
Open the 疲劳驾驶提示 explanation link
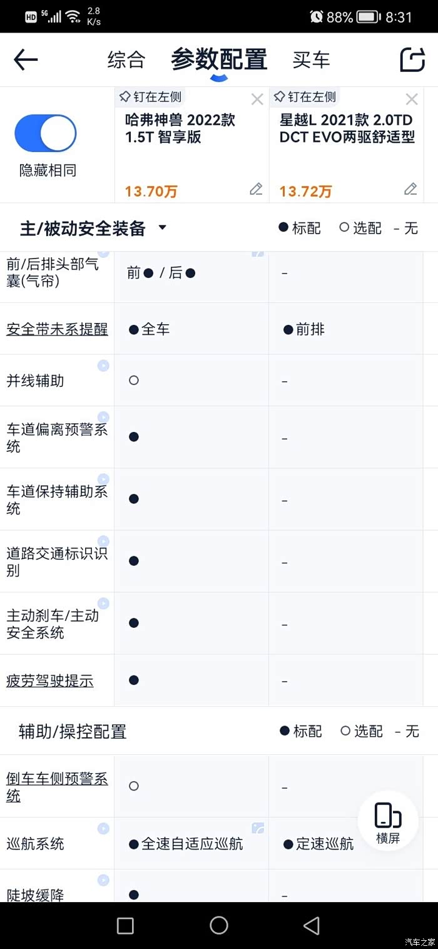click(50, 681)
